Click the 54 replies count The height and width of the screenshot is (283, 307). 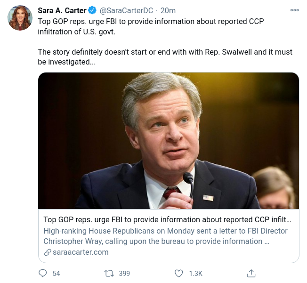click(x=56, y=273)
